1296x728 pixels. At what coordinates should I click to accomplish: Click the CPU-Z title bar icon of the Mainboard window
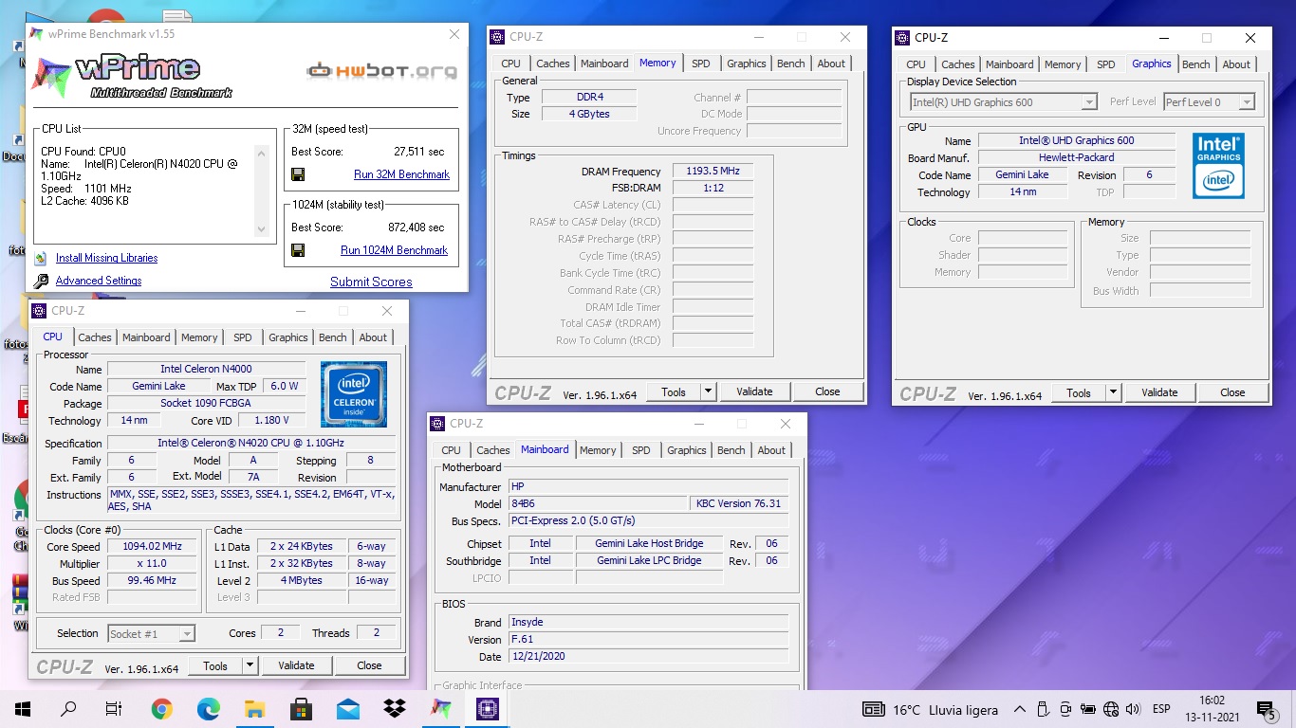pos(437,424)
